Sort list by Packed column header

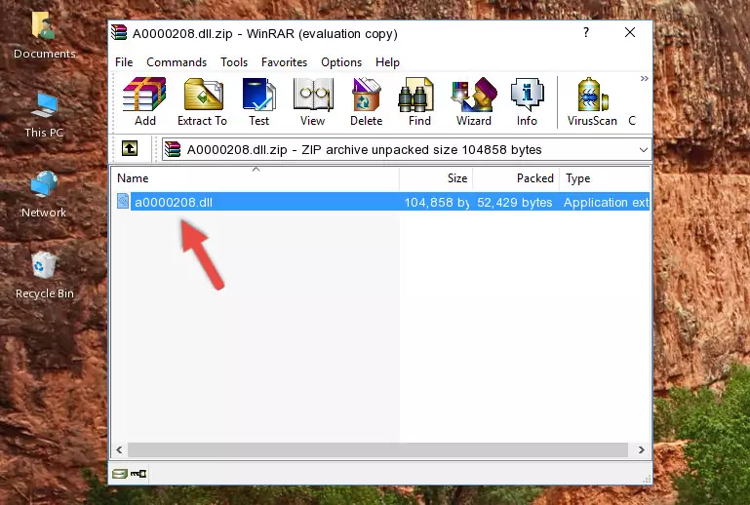(x=516, y=178)
